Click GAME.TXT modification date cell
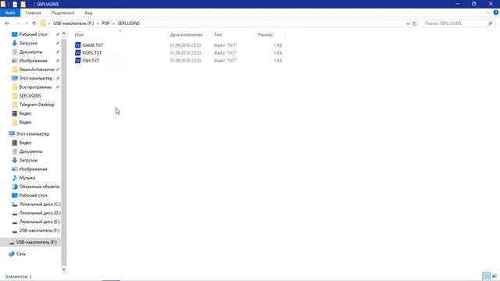This screenshot has height=281, width=500. coord(185,45)
